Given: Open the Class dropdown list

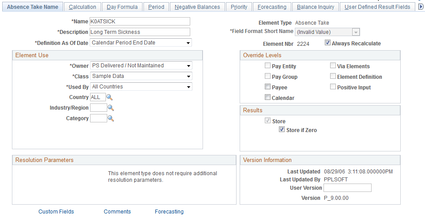Looking at the screenshot, I should pos(141,76).
